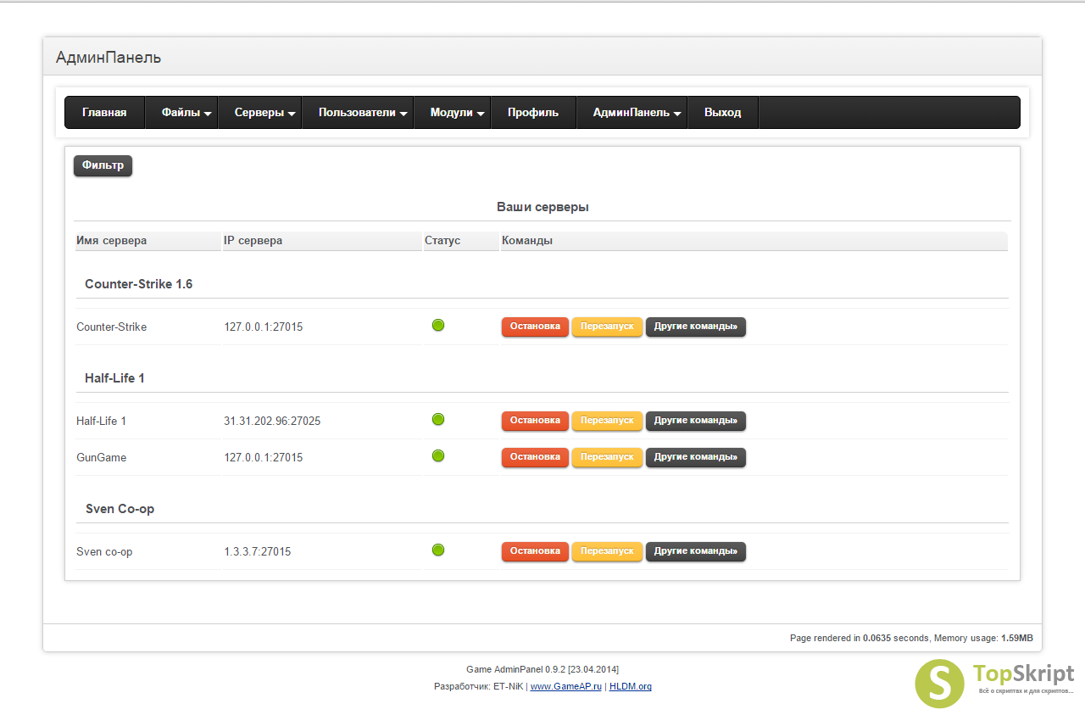Stop the Sven co-op server

(x=535, y=551)
